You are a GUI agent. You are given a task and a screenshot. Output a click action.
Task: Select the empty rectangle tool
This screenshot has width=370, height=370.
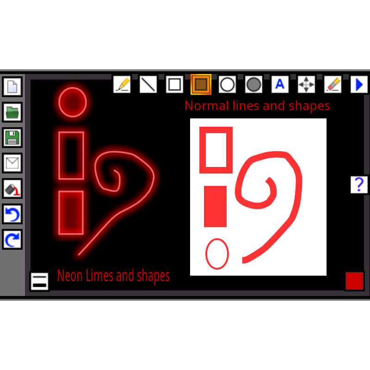coord(175,84)
